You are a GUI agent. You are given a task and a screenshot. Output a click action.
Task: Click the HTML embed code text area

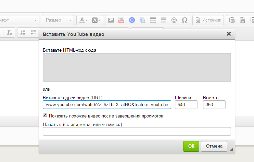137,67
